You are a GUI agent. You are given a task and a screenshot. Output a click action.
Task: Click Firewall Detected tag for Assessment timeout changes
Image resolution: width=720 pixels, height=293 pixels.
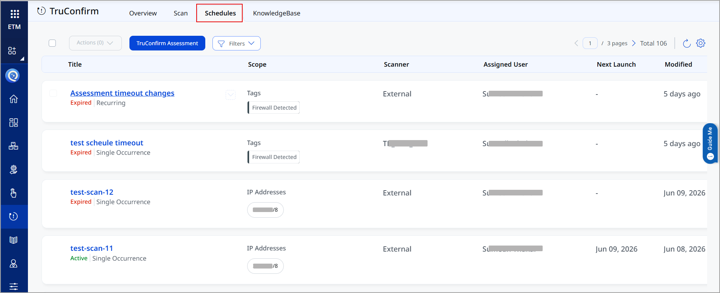click(274, 108)
